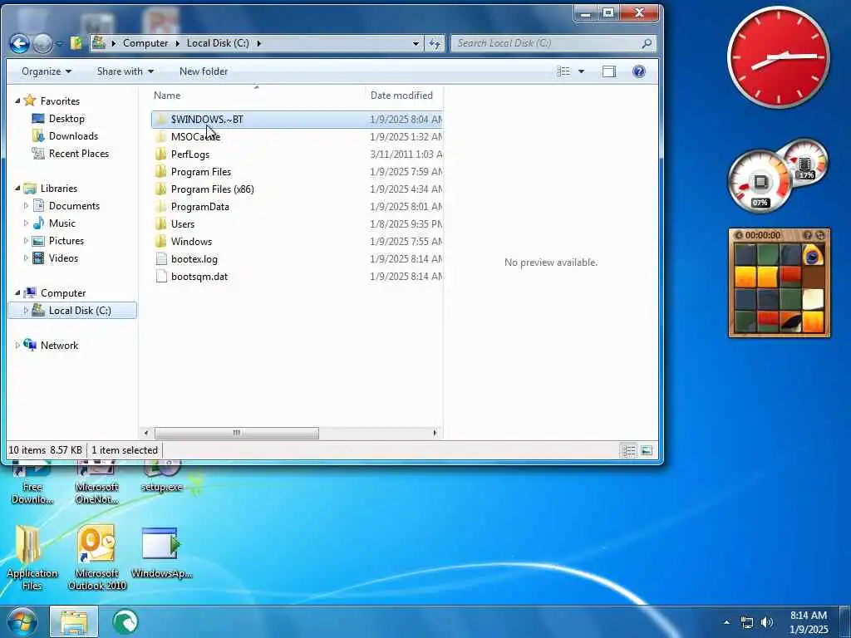Click the Change your view icon
Screen dimensions: 851x638
point(564,71)
